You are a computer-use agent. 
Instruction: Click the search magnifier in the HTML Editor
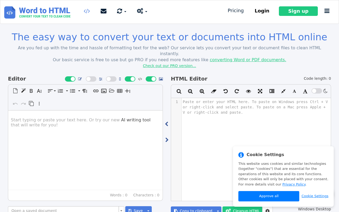click(x=179, y=91)
